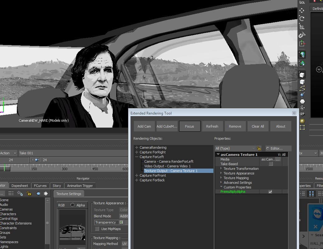The width and height of the screenshot is (323, 249).
Task: Toggle the Take-Based checkbox
Action: pyautogui.click(x=271, y=164)
